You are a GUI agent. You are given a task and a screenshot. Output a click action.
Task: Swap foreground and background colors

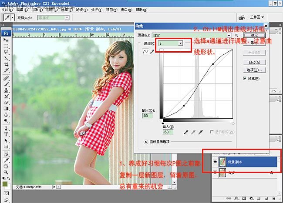[x=8, y=178]
